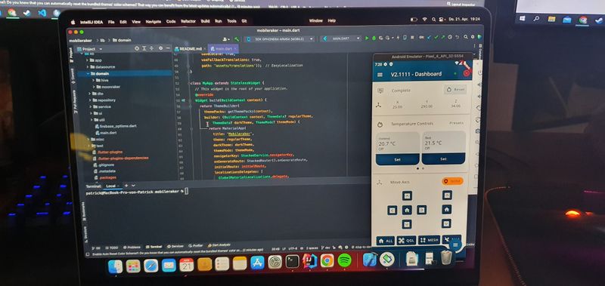This screenshot has height=286, width=605.
Task: Open hamburger menu in Mobileraker dashboard
Action: point(380,75)
